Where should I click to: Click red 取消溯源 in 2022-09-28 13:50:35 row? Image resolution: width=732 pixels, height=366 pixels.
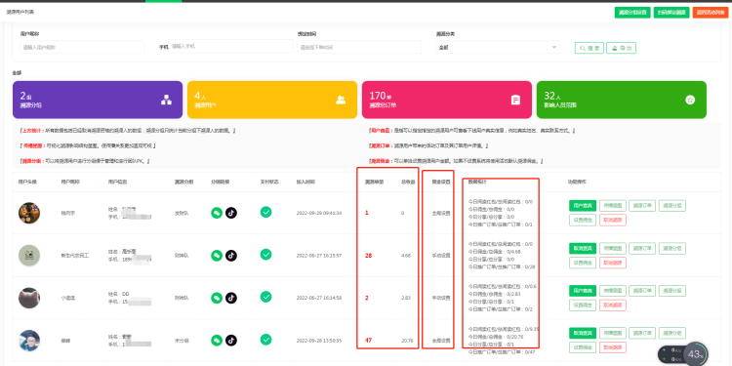(x=613, y=347)
